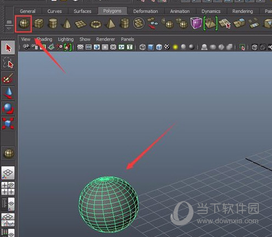
Task: Create a polygon pyramid from the shelf
Action: [x=110, y=24]
